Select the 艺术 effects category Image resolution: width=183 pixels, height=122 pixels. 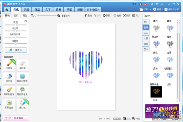[146, 49]
